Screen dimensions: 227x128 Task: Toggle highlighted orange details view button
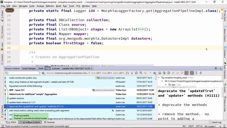coord(192,73)
